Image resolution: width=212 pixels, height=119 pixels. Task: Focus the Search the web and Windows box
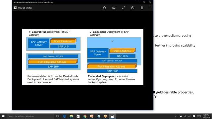30,116
